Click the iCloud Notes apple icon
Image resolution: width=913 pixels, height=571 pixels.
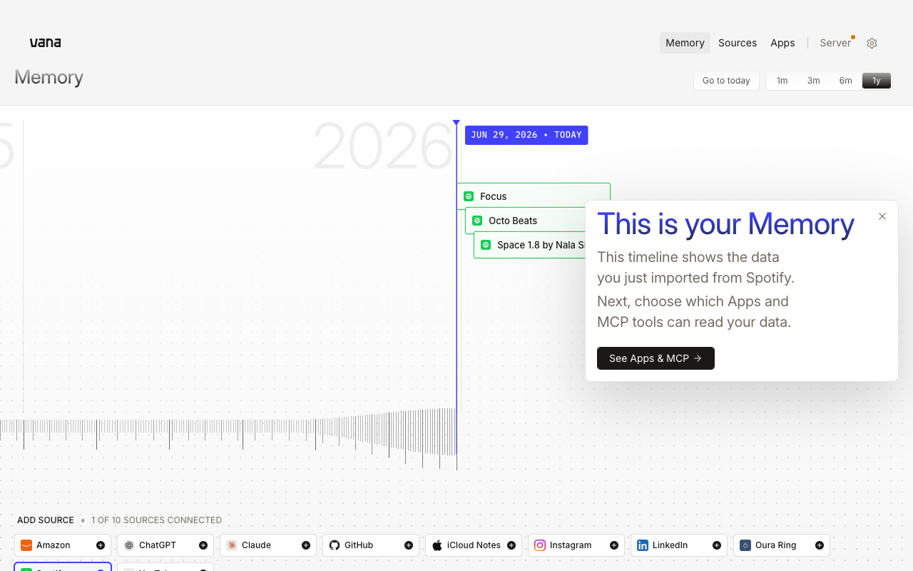437,545
